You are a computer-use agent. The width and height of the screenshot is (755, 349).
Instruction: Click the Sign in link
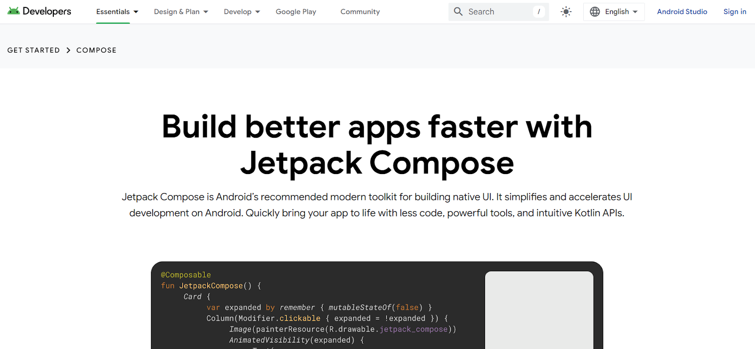(x=735, y=12)
